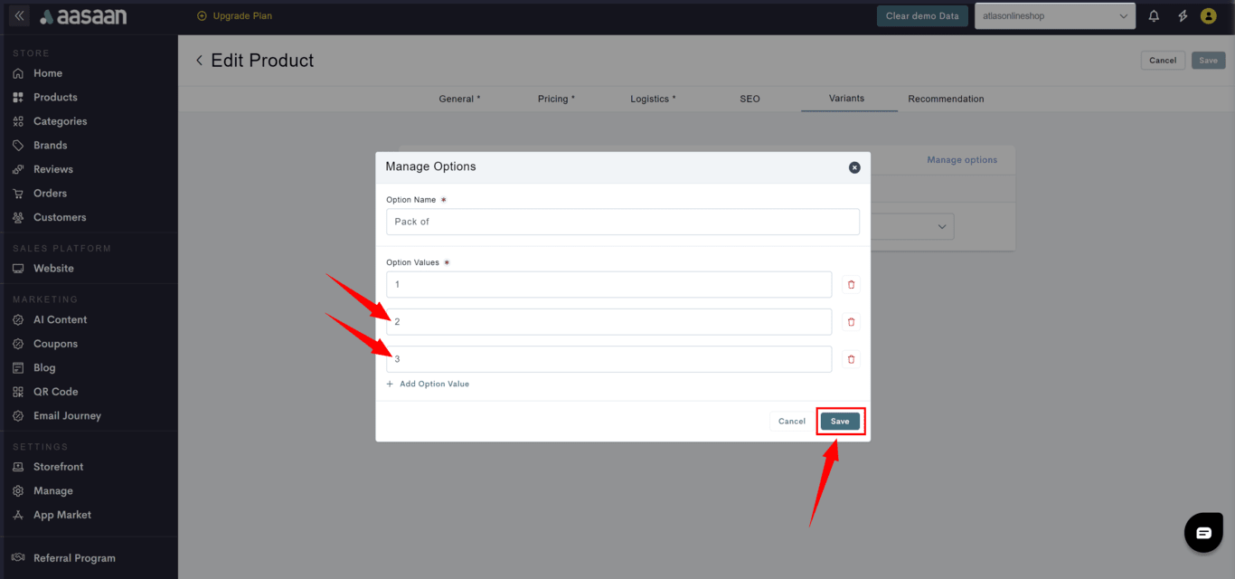Expand the dropdown behind the dialog
The image size is (1235, 579).
coord(941,227)
